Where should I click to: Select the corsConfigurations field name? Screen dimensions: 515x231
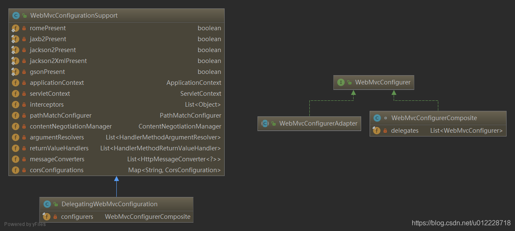(x=56, y=170)
